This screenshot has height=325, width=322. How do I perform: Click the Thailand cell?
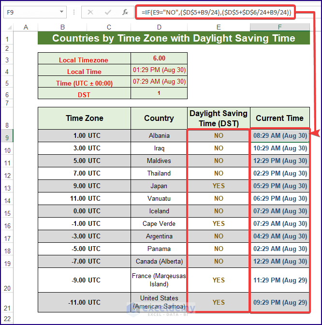point(159,174)
